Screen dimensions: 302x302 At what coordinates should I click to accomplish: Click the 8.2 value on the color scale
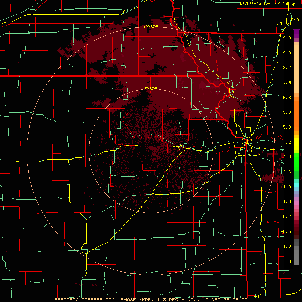[x=287, y=67]
